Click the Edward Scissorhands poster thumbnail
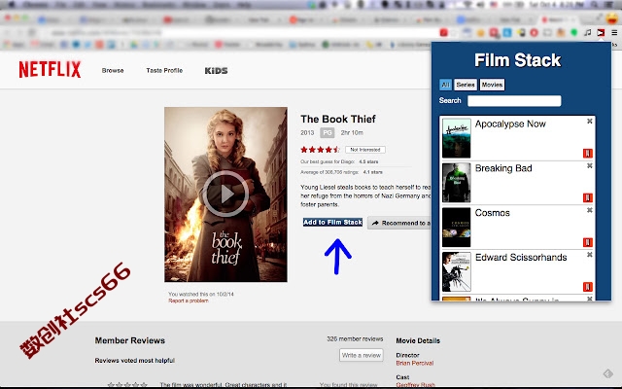This screenshot has height=389, width=622. click(x=456, y=271)
